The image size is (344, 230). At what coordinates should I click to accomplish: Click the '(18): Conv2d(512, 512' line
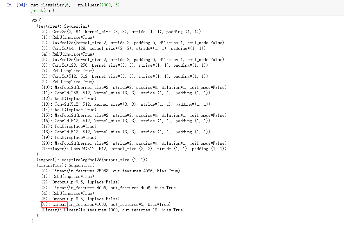coord(126,132)
